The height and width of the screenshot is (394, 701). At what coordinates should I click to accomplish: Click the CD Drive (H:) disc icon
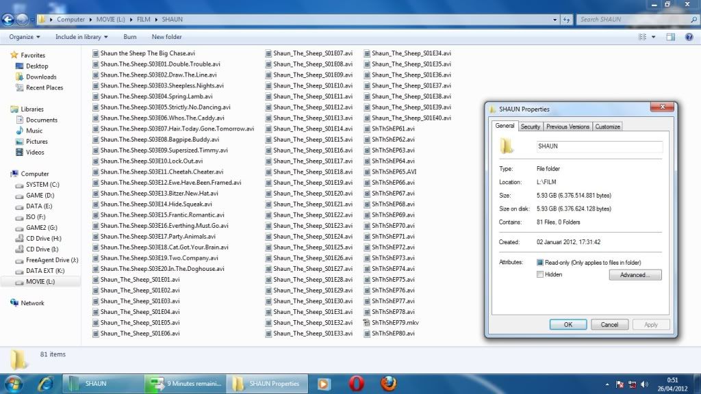[x=20, y=239]
